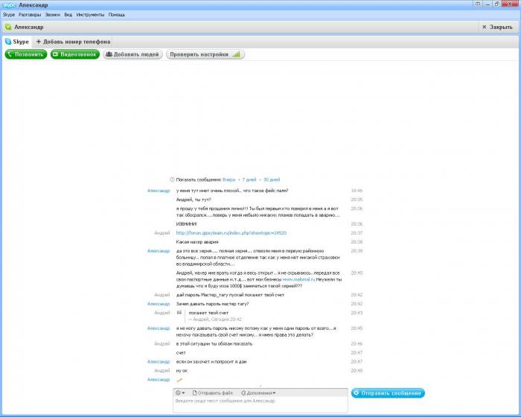Click quoted text 'покажет твой счет'
Viewport: 521px width, 417px height.
tap(208, 313)
